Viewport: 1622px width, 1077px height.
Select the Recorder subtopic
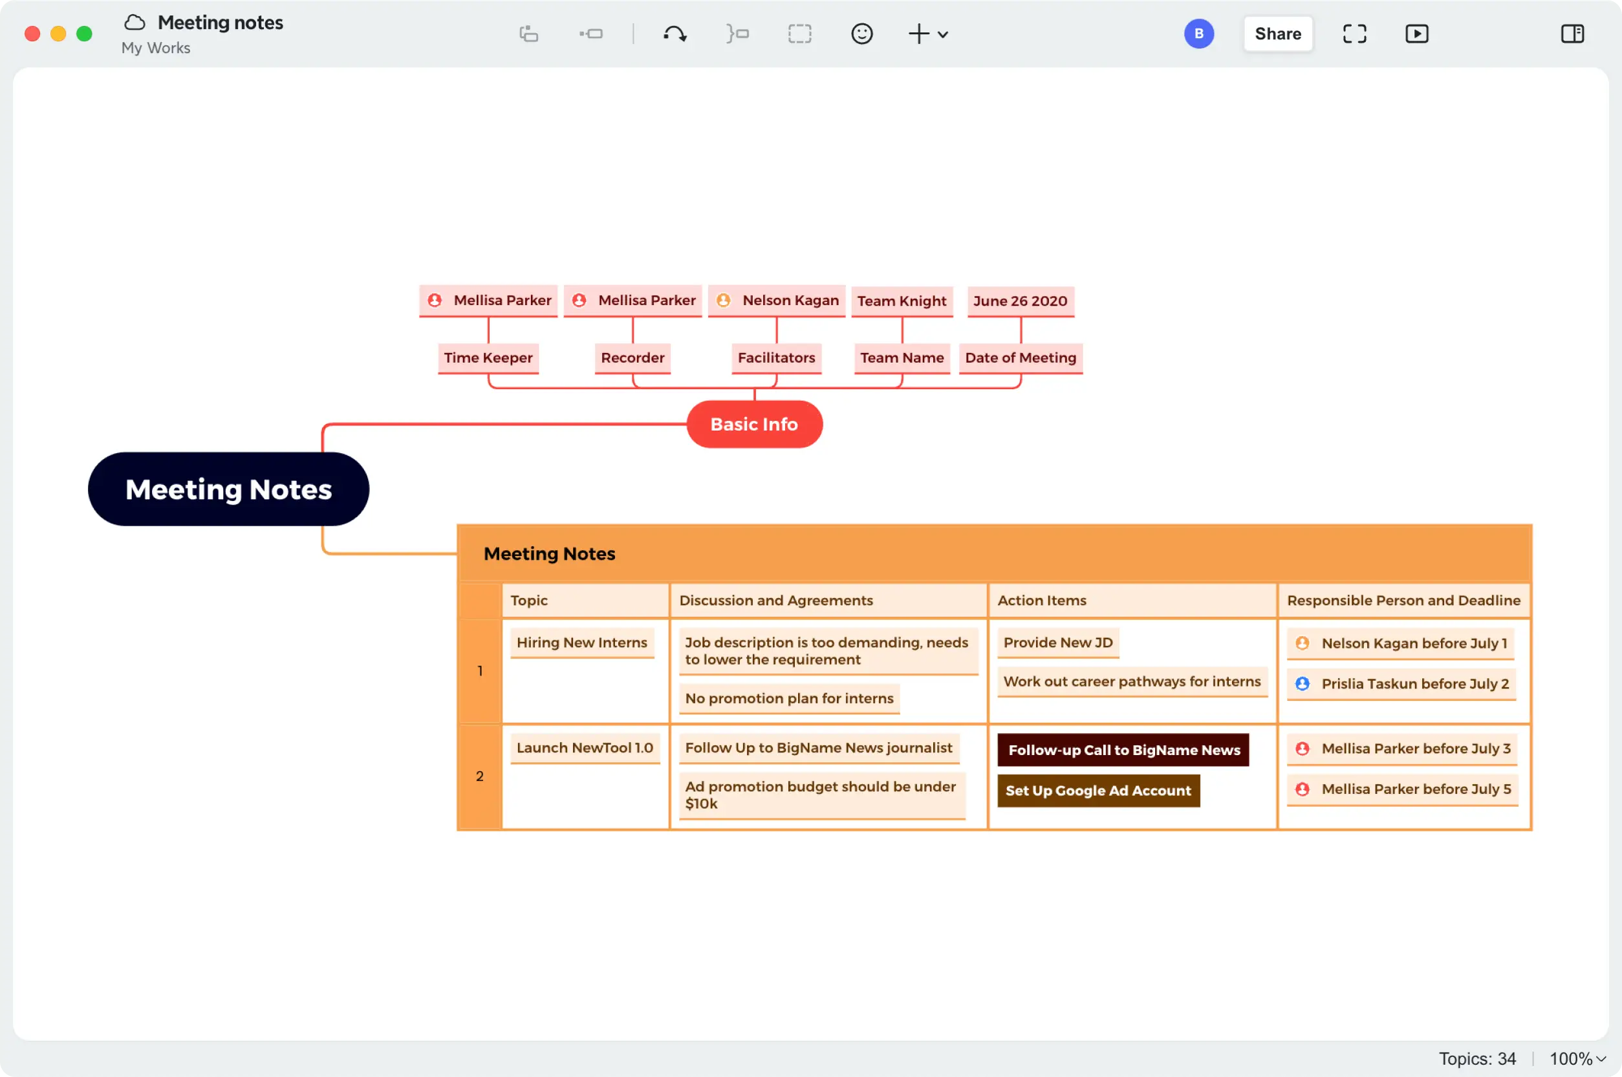(633, 358)
